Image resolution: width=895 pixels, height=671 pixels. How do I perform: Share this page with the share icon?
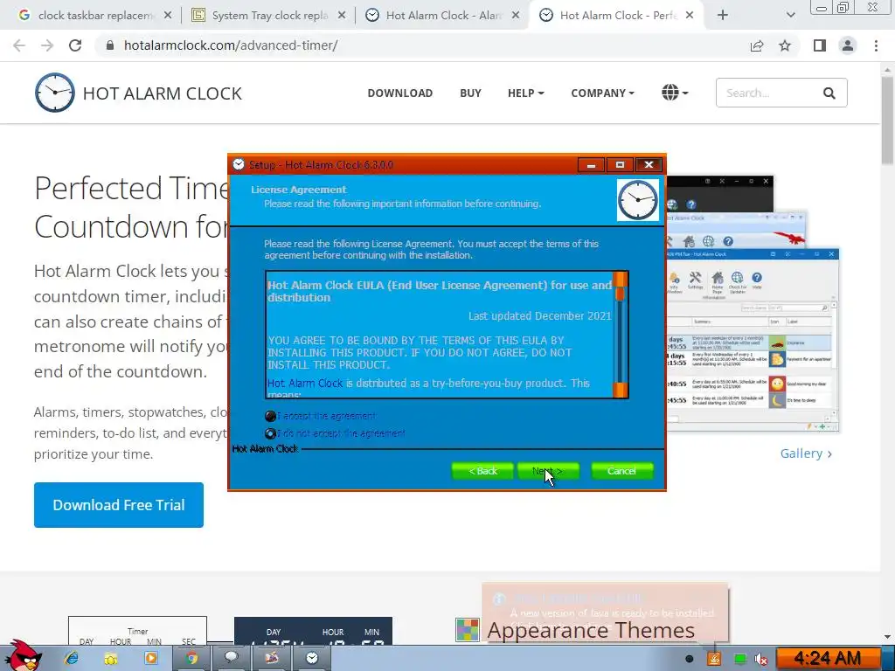click(x=757, y=45)
